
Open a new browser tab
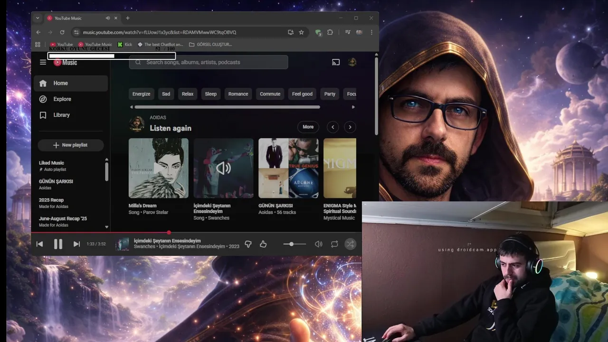point(127,18)
